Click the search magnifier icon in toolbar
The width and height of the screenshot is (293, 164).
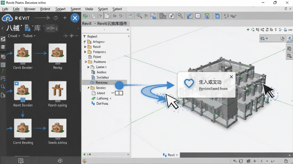(x=180, y=16)
